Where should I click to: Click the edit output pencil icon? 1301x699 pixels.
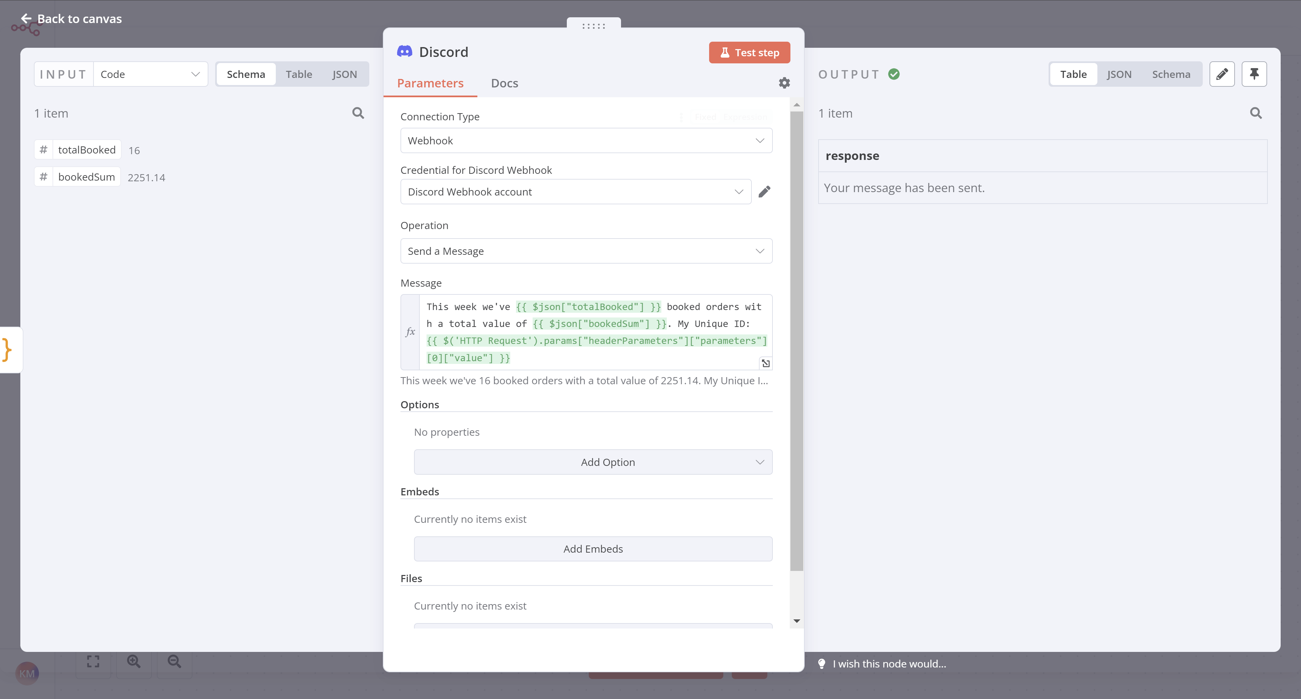tap(1223, 74)
